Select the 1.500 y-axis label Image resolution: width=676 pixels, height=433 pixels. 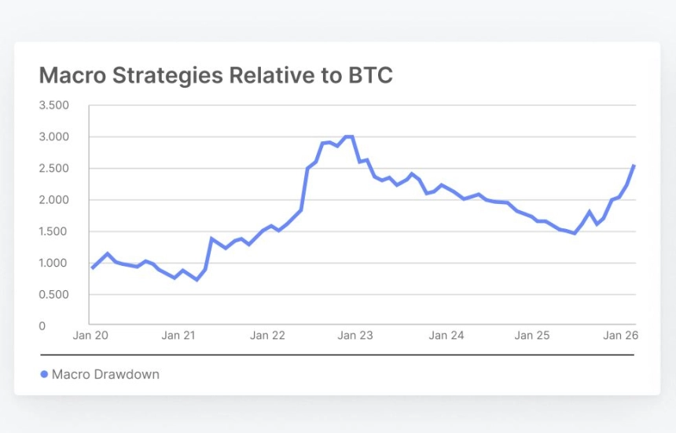tap(54, 231)
